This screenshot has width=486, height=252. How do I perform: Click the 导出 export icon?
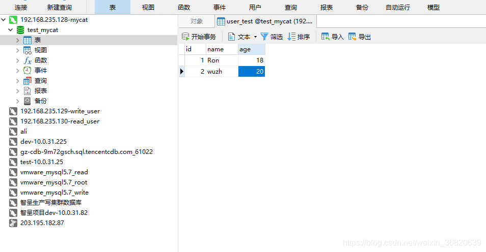click(x=353, y=37)
